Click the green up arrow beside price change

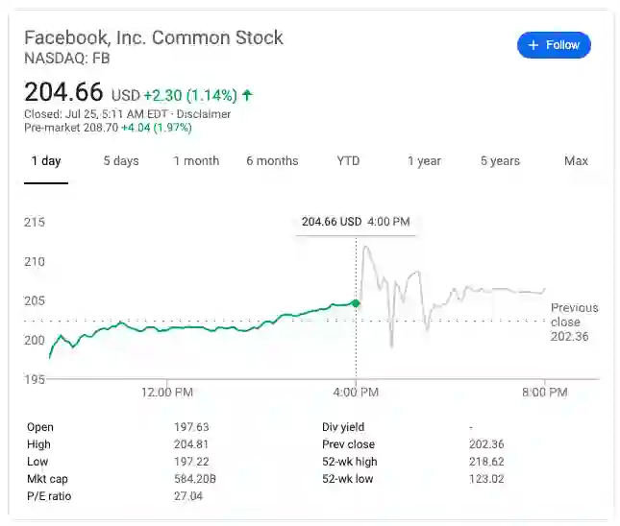point(247,95)
